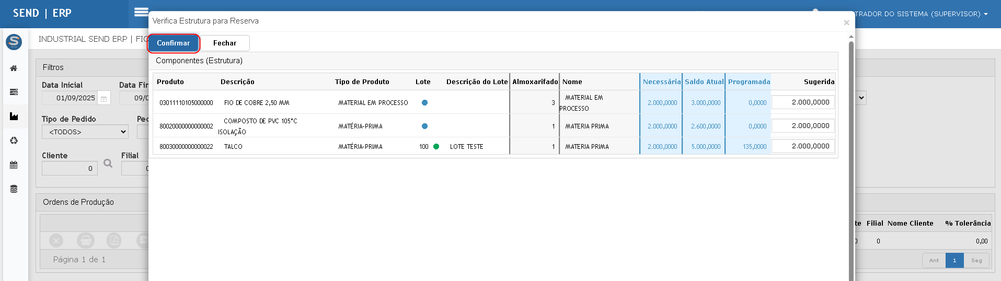Image resolution: width=1001 pixels, height=281 pixels.
Task: Click the database stack icon in sidebar
Action: click(14, 189)
